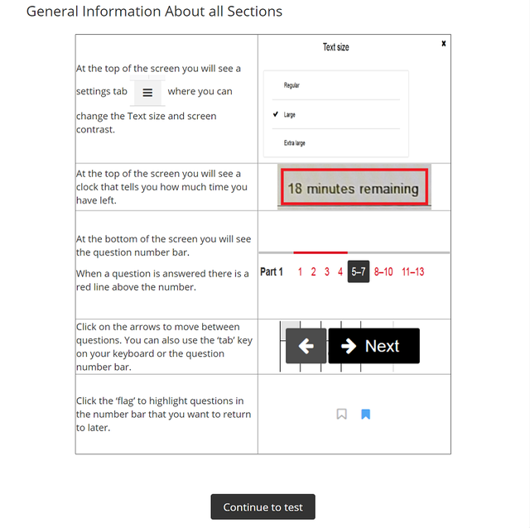Open the 8–10 question group
This screenshot has width=530, height=528.
[383, 271]
